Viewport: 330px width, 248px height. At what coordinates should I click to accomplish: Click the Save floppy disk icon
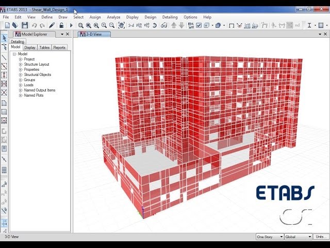(x=25, y=25)
